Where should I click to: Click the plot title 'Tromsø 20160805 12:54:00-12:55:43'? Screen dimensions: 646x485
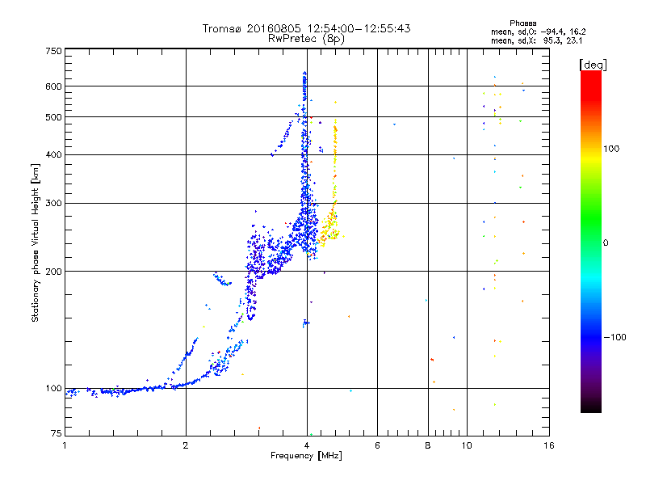coord(306,28)
